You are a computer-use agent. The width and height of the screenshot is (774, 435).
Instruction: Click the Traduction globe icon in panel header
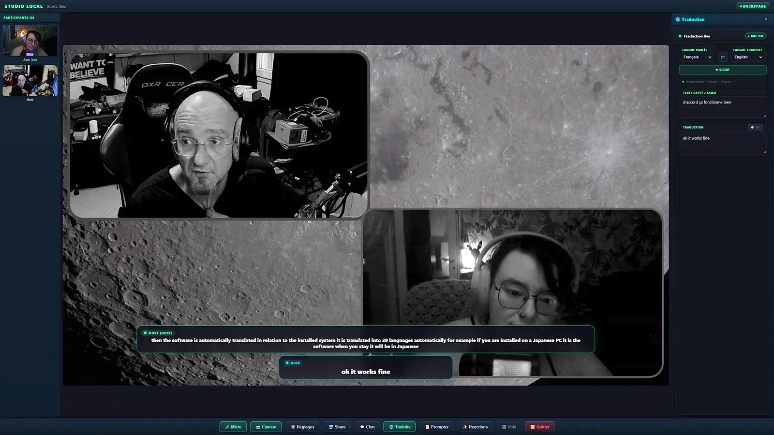678,19
